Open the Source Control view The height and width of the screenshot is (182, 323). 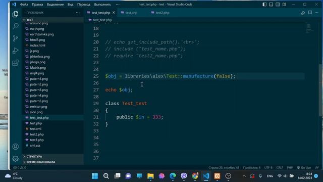(16, 38)
